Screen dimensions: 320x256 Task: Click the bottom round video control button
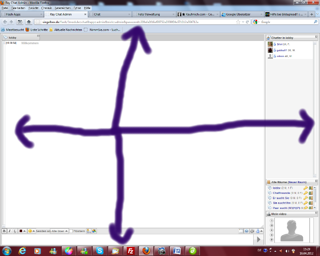pyautogui.click(x=272, y=240)
